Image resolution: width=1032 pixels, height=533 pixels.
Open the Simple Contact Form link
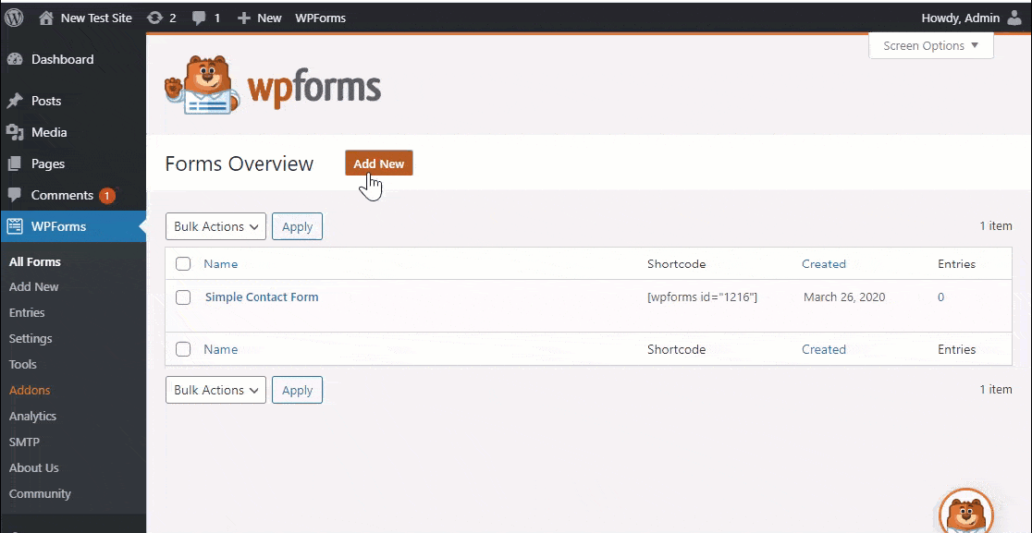[262, 297]
